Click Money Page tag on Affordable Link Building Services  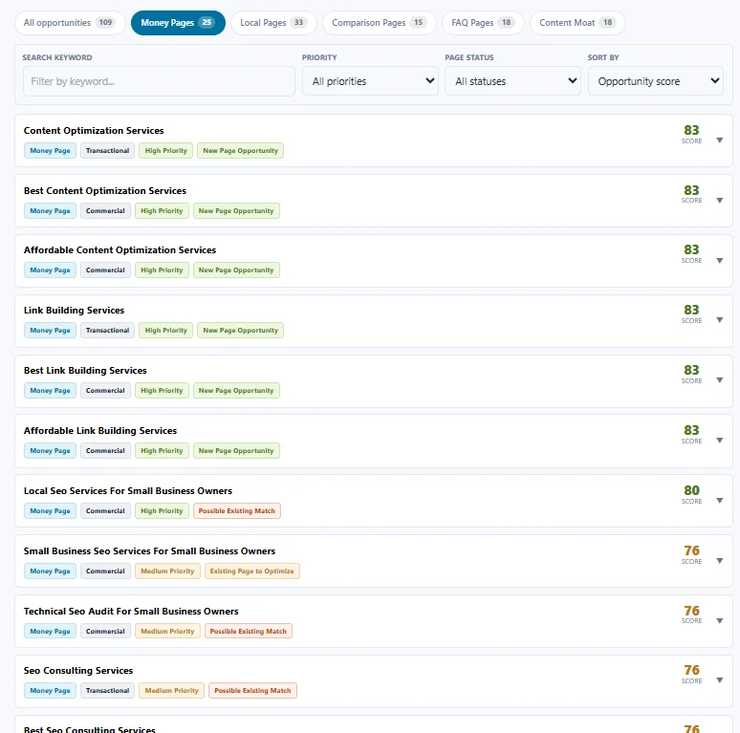point(50,451)
